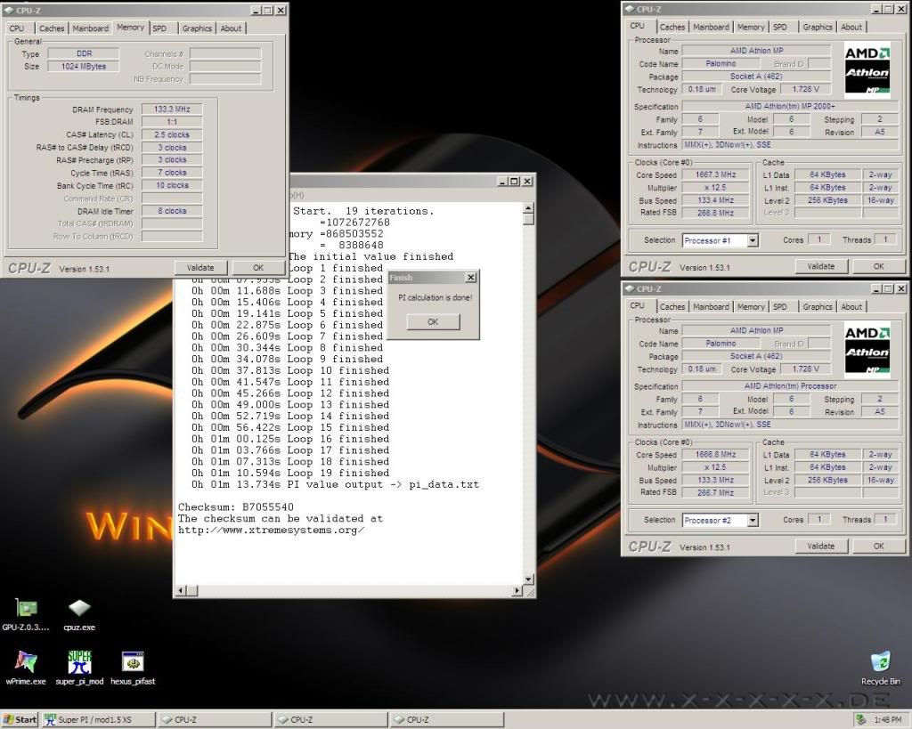Click the AMD Athlon logo in Processor #2 window
Screen dimensions: 912x729
point(867,351)
